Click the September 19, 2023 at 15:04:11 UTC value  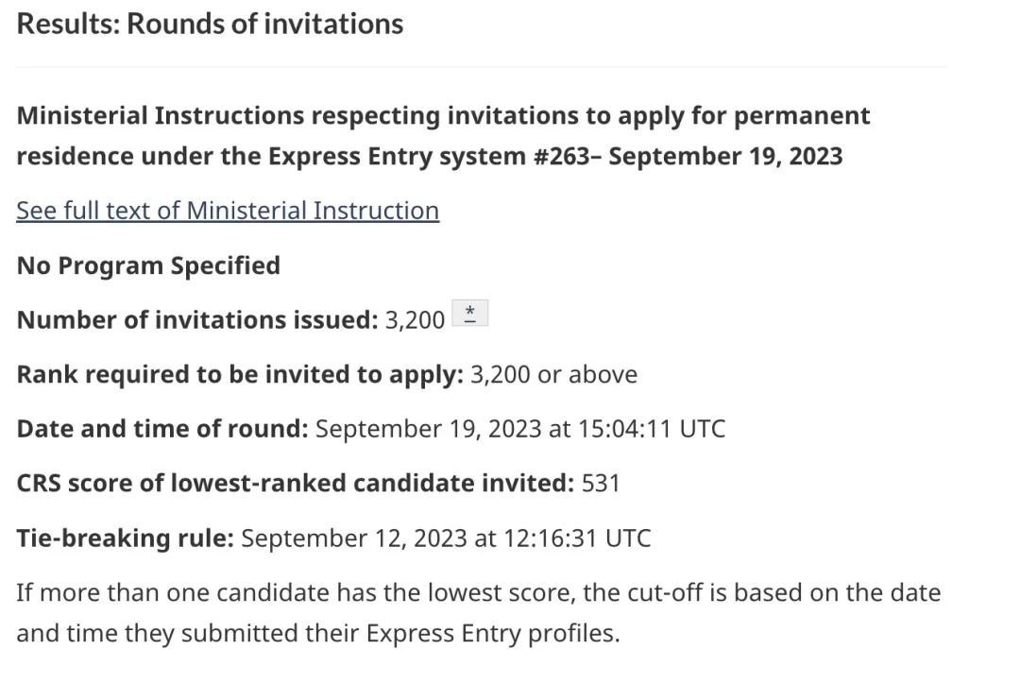[520, 429]
